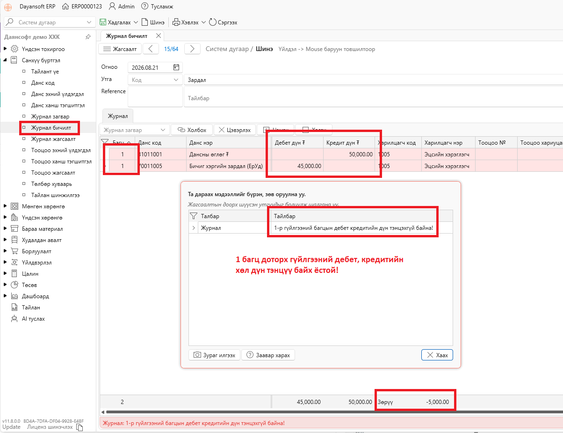Collapse the Санхүү бүртгэл tree node
Viewport: 563px width, 433px height.
pos(5,60)
